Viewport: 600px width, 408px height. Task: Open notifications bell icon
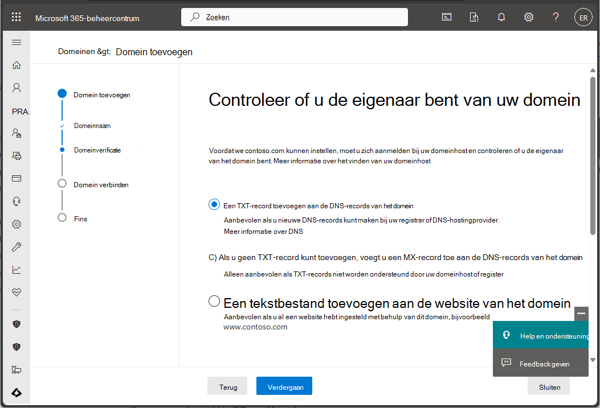coord(501,17)
